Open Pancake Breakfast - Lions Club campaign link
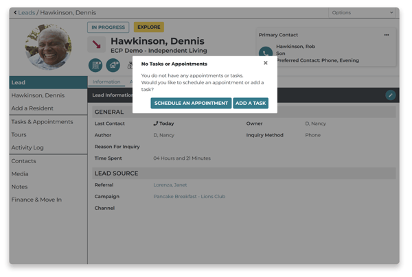Viewport: 412px width, 277px height. tap(190, 197)
